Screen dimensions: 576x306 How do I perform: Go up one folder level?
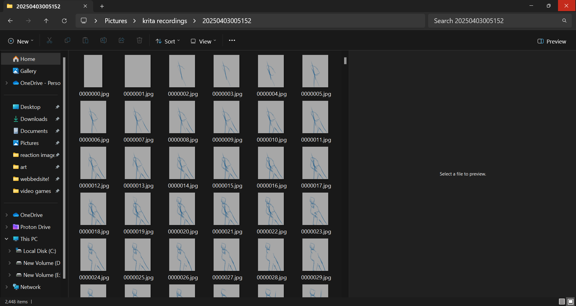pos(46,21)
